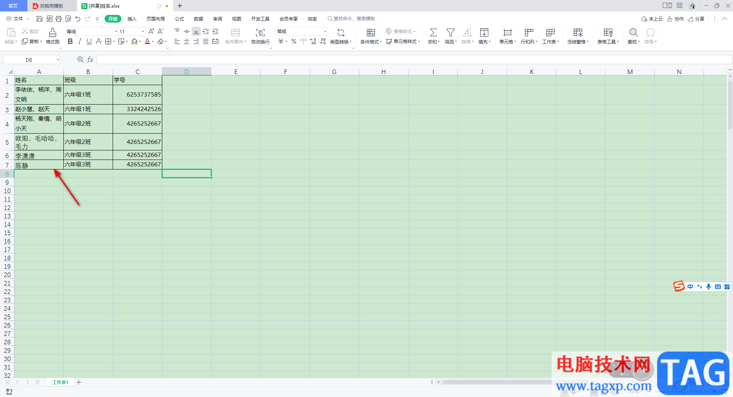The width and height of the screenshot is (733, 397).
Task: Open Rows and Columns (行和列) menu
Action: point(529,36)
